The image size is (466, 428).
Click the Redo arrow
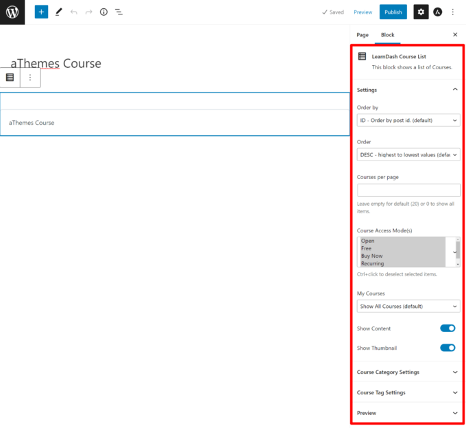click(88, 12)
